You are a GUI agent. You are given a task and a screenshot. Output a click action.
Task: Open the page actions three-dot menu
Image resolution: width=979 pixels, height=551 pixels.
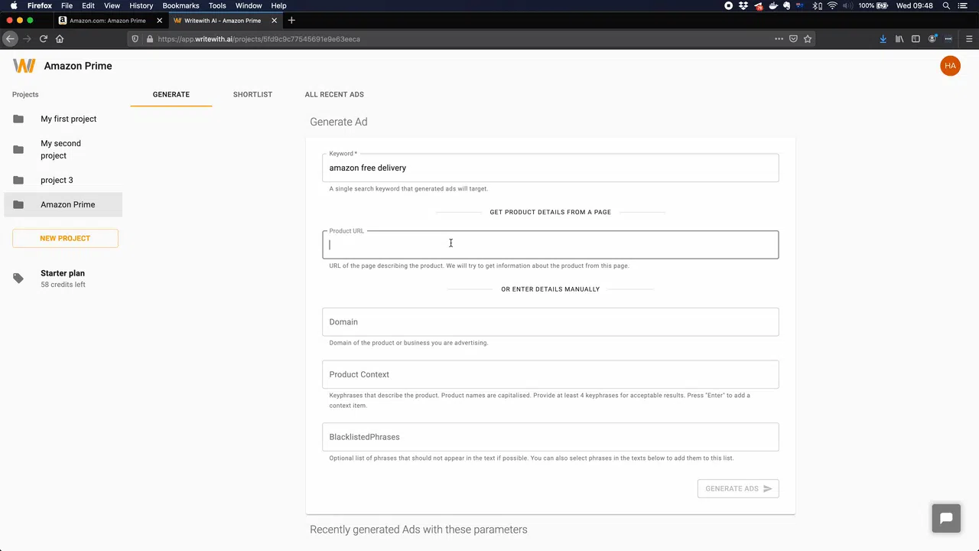[779, 39]
